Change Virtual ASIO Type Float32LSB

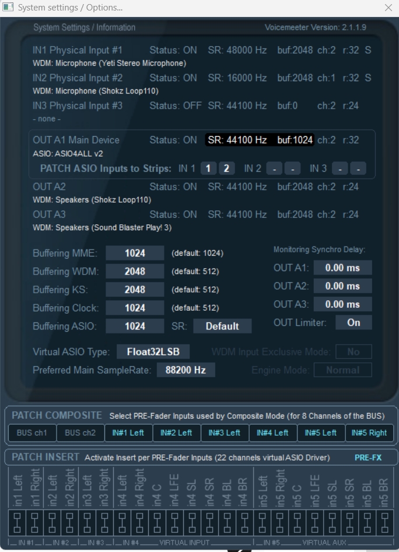[153, 352]
